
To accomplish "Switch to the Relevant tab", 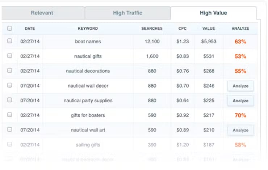I will pos(42,13).
